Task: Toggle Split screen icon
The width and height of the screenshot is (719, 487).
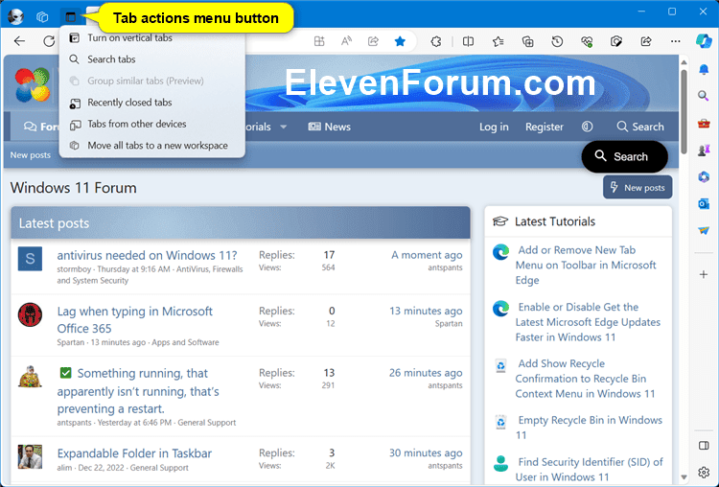Action: [x=468, y=42]
